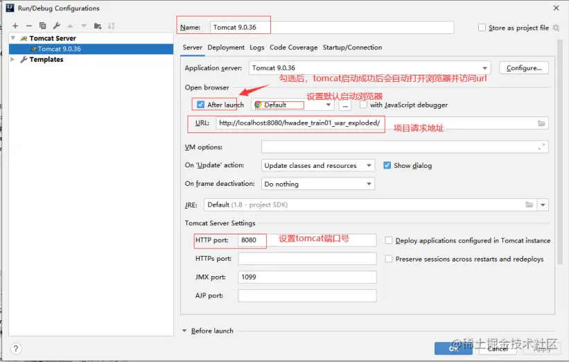
Task: Click the OK button
Action: pyautogui.click(x=453, y=349)
